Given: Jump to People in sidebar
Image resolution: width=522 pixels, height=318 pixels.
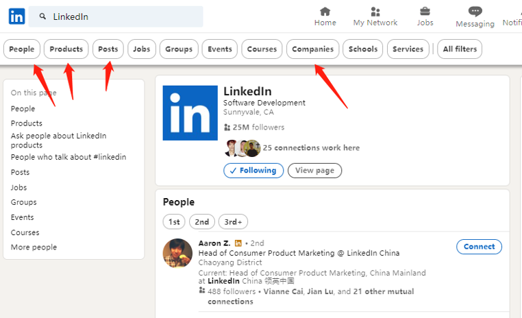Looking at the screenshot, I should [x=23, y=109].
